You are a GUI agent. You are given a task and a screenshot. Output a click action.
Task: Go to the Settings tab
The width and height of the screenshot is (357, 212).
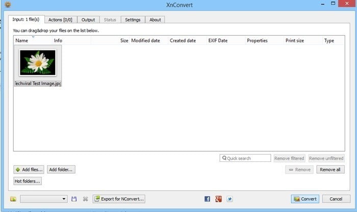point(133,20)
